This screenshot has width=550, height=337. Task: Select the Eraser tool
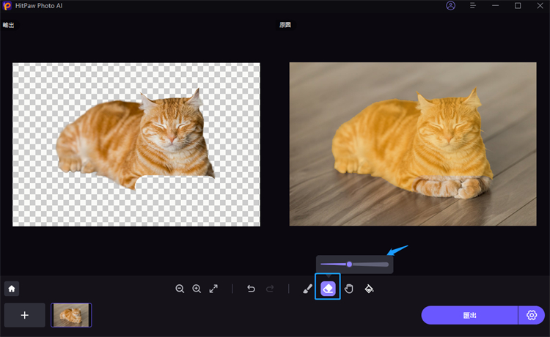pos(328,289)
